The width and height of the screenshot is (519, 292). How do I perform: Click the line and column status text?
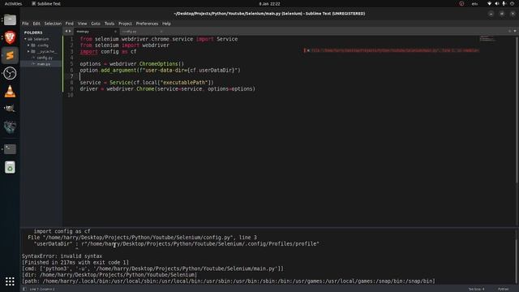coord(42,289)
